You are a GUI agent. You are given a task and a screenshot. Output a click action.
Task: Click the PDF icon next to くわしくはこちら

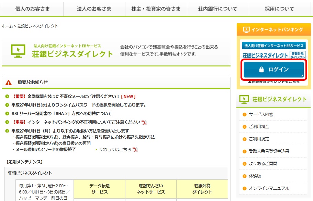click(135, 149)
